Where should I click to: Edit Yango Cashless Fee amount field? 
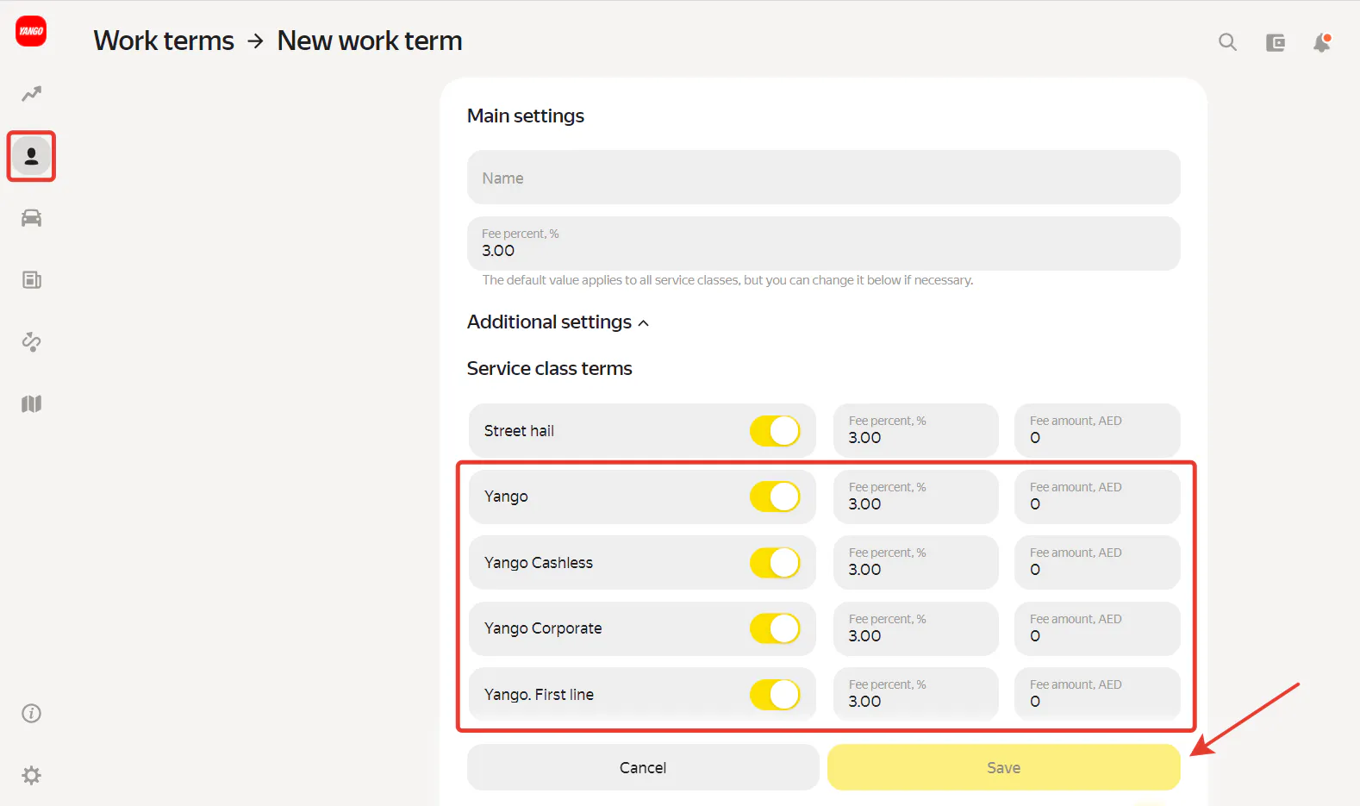click(x=1097, y=562)
